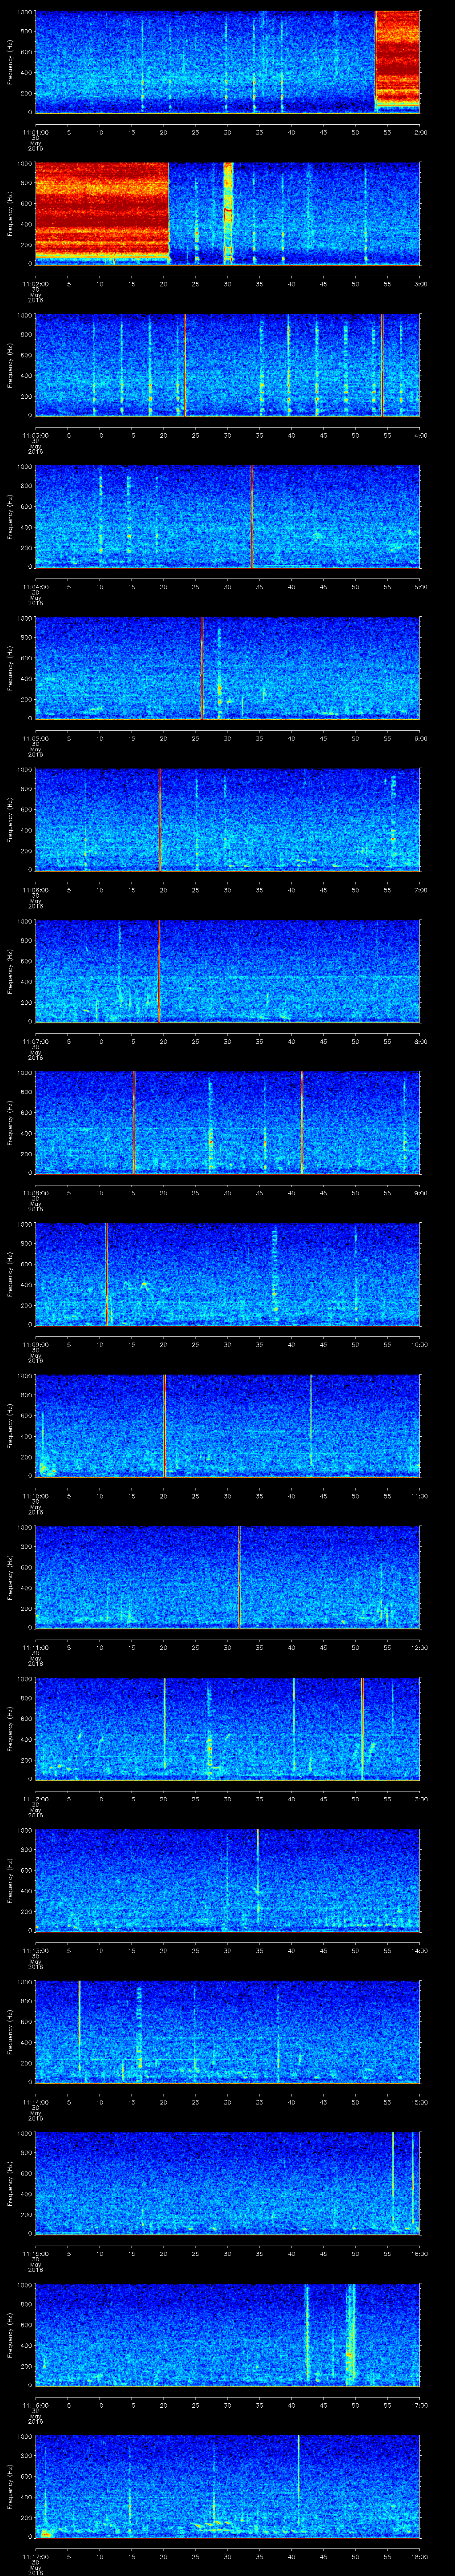
Task: Click the 11:09:00 start time label
Action: (x=35, y=1344)
